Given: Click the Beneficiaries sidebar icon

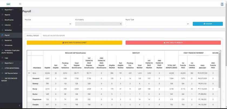Looking at the screenshot, I should [x=2, y=20].
